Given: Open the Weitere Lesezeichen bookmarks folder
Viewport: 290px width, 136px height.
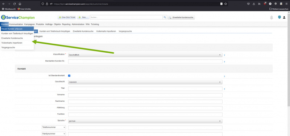Looking at the screenshot, I should click(x=279, y=9).
